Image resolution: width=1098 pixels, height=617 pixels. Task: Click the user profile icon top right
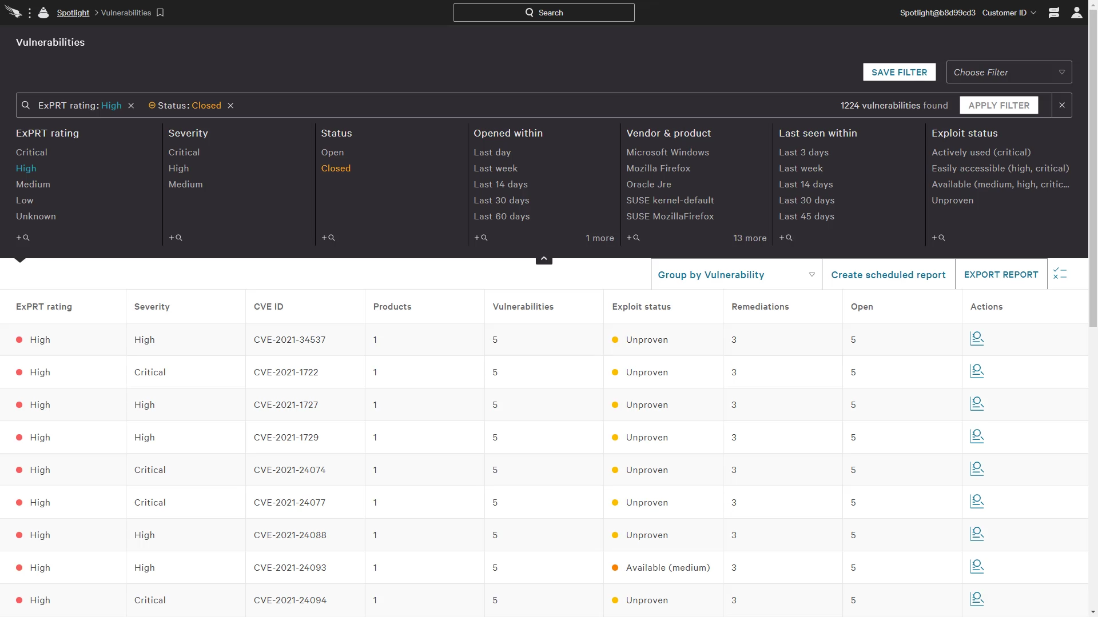pyautogui.click(x=1076, y=12)
